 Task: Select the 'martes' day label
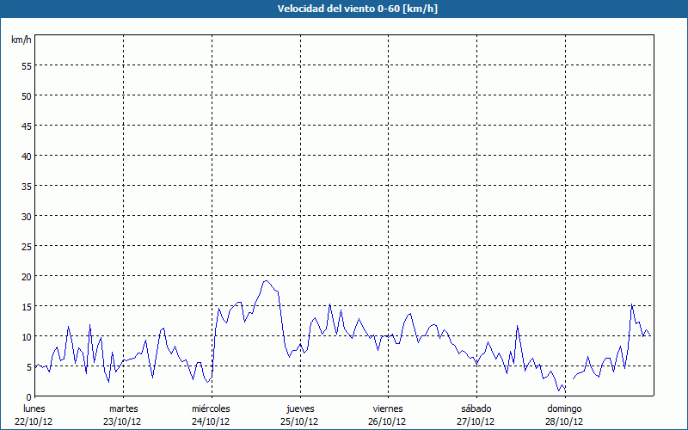pos(123,408)
